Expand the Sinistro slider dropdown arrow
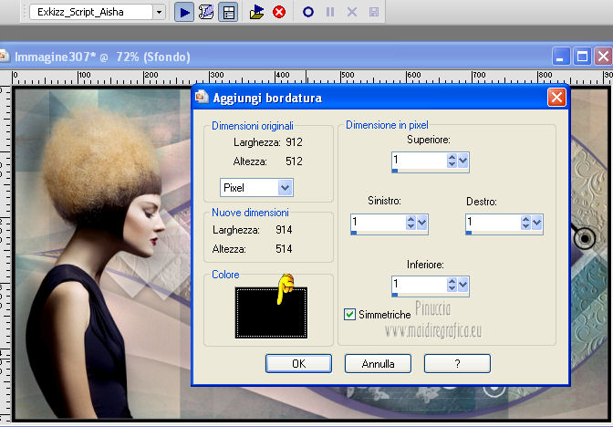The height and width of the screenshot is (427, 613). coord(421,223)
